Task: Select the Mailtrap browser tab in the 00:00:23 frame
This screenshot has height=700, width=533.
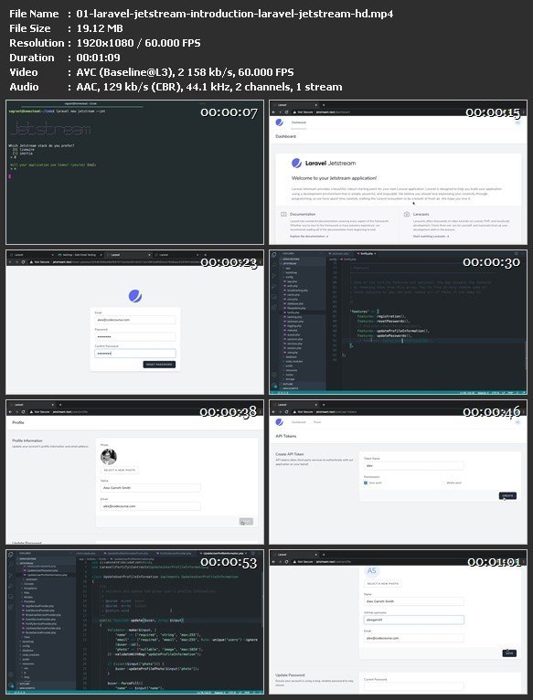Action: (79, 254)
